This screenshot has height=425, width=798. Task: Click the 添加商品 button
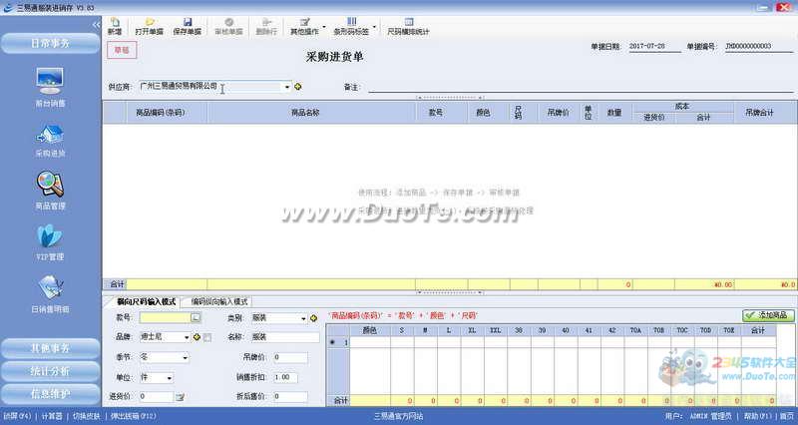pyautogui.click(x=768, y=315)
